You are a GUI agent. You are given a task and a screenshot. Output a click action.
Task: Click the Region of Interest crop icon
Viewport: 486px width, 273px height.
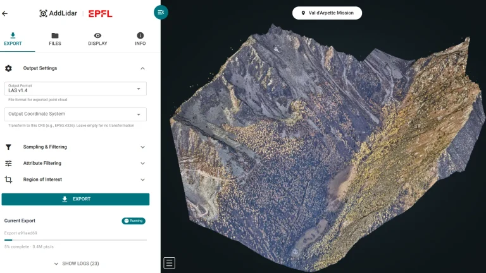[x=8, y=179]
